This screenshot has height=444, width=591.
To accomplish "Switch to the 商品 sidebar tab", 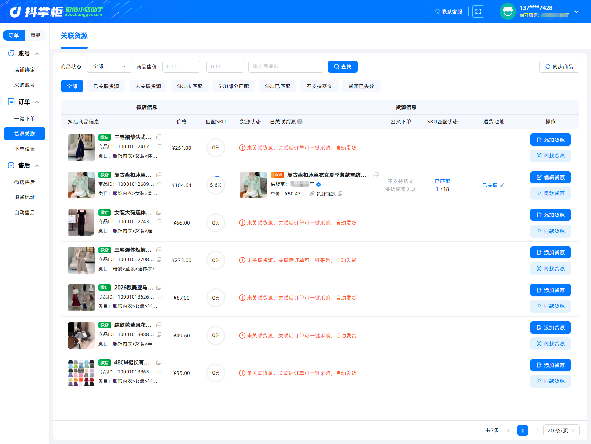I will point(35,35).
